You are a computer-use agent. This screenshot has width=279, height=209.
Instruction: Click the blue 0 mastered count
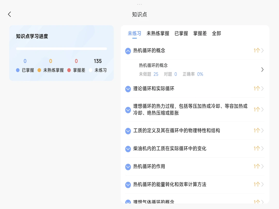25,61
